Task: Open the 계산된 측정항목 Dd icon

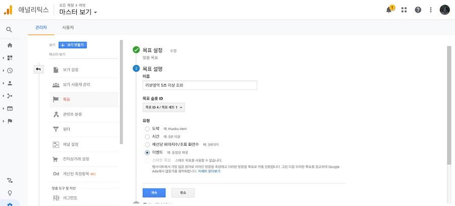Action: [x=56, y=174]
